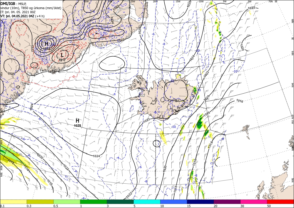The width and height of the screenshot is (294, 208).
Task: Click the 0.3 legend scale value
Action: [29, 206]
